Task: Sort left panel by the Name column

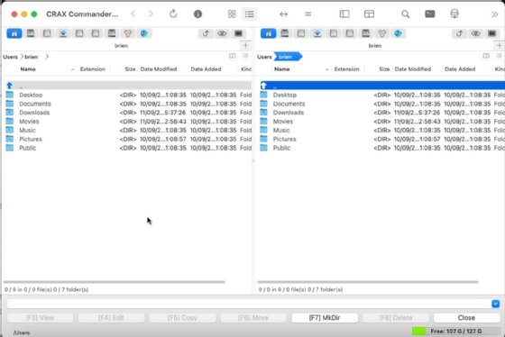Action: (28, 69)
